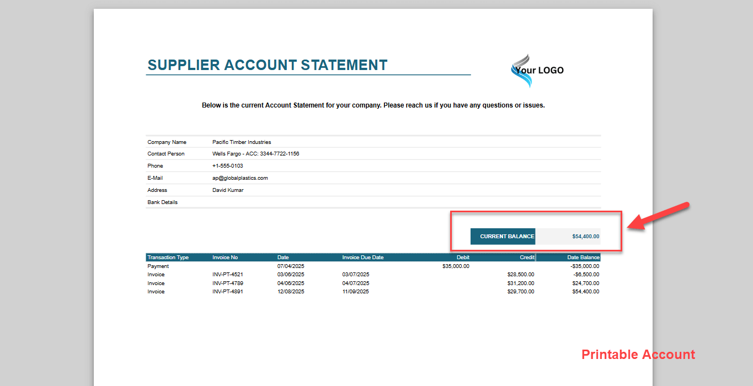
Task: Click the Transaction Type column header
Action: 168,258
